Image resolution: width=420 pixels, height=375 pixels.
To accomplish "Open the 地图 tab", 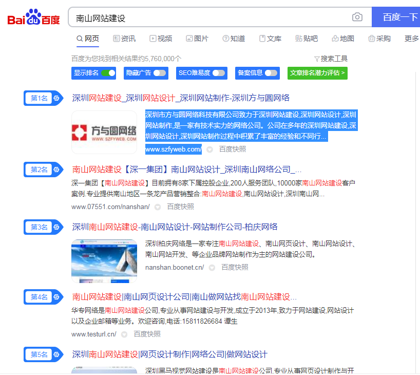I will [343, 39].
